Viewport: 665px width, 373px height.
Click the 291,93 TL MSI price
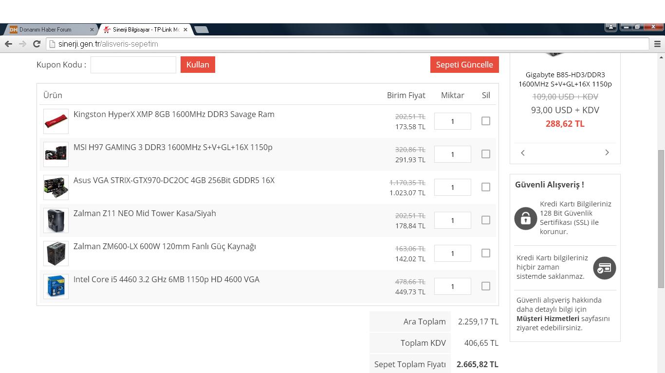[410, 160]
